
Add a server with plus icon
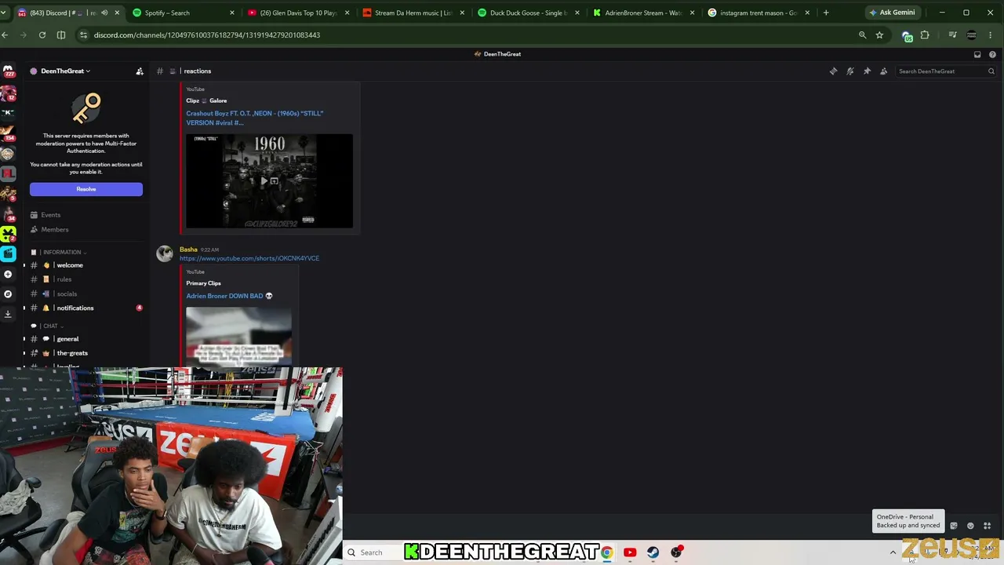(9, 274)
